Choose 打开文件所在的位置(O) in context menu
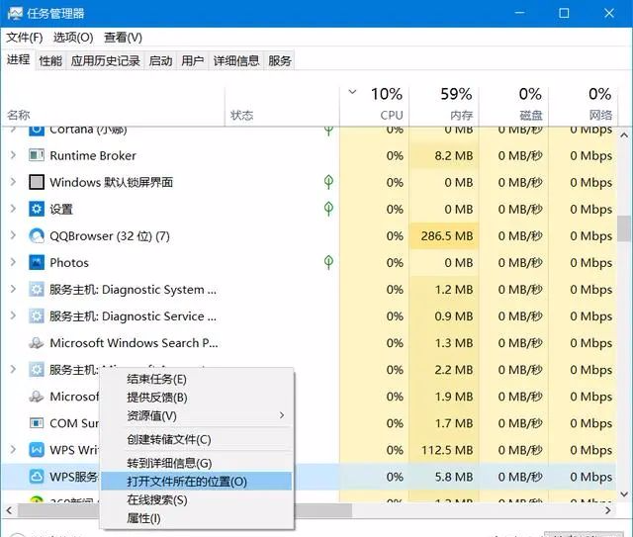Screen dimensions: 633x537 click(196, 482)
